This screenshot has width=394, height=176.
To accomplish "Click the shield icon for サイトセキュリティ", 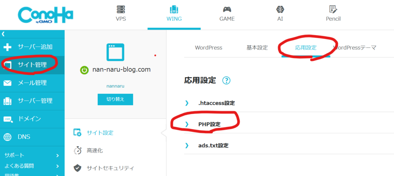I will (77, 168).
